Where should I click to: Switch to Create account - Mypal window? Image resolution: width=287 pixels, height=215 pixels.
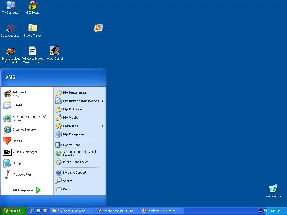point(117,211)
